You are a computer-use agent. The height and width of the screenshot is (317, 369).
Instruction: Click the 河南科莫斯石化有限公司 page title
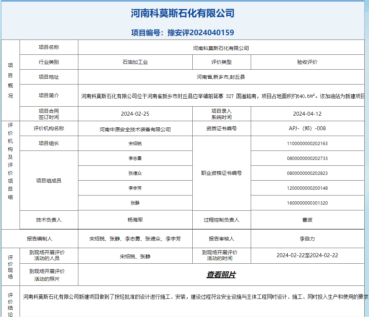(183, 13)
